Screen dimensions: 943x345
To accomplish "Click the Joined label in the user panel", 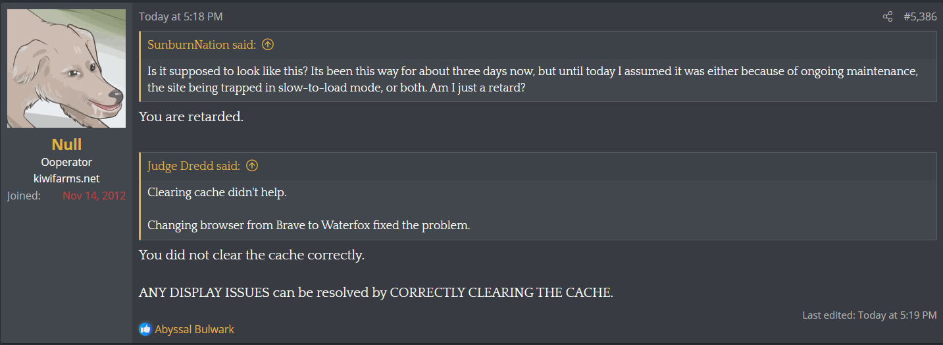I will tap(24, 196).
